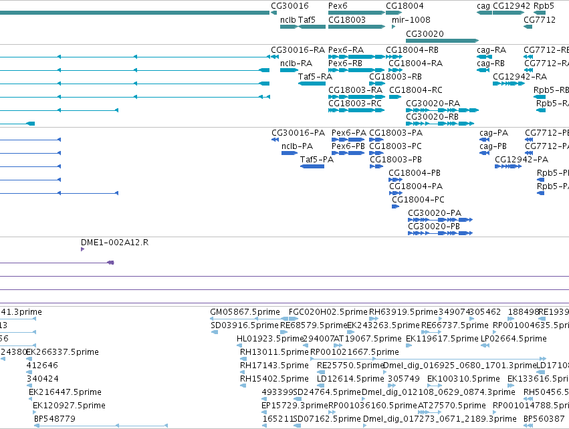
Task: Select the CG18003-PC protein label
Action: click(x=396, y=146)
